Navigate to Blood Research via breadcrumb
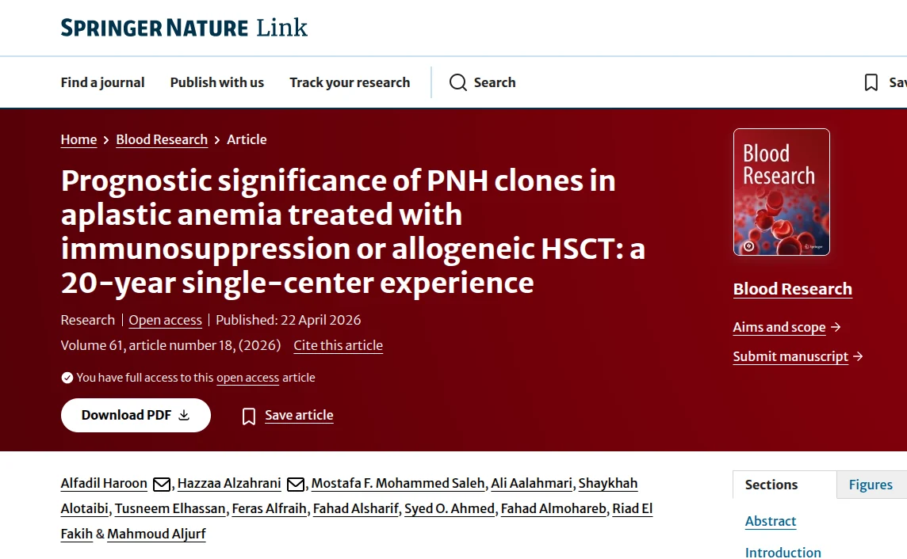The width and height of the screenshot is (907, 559). 162,139
